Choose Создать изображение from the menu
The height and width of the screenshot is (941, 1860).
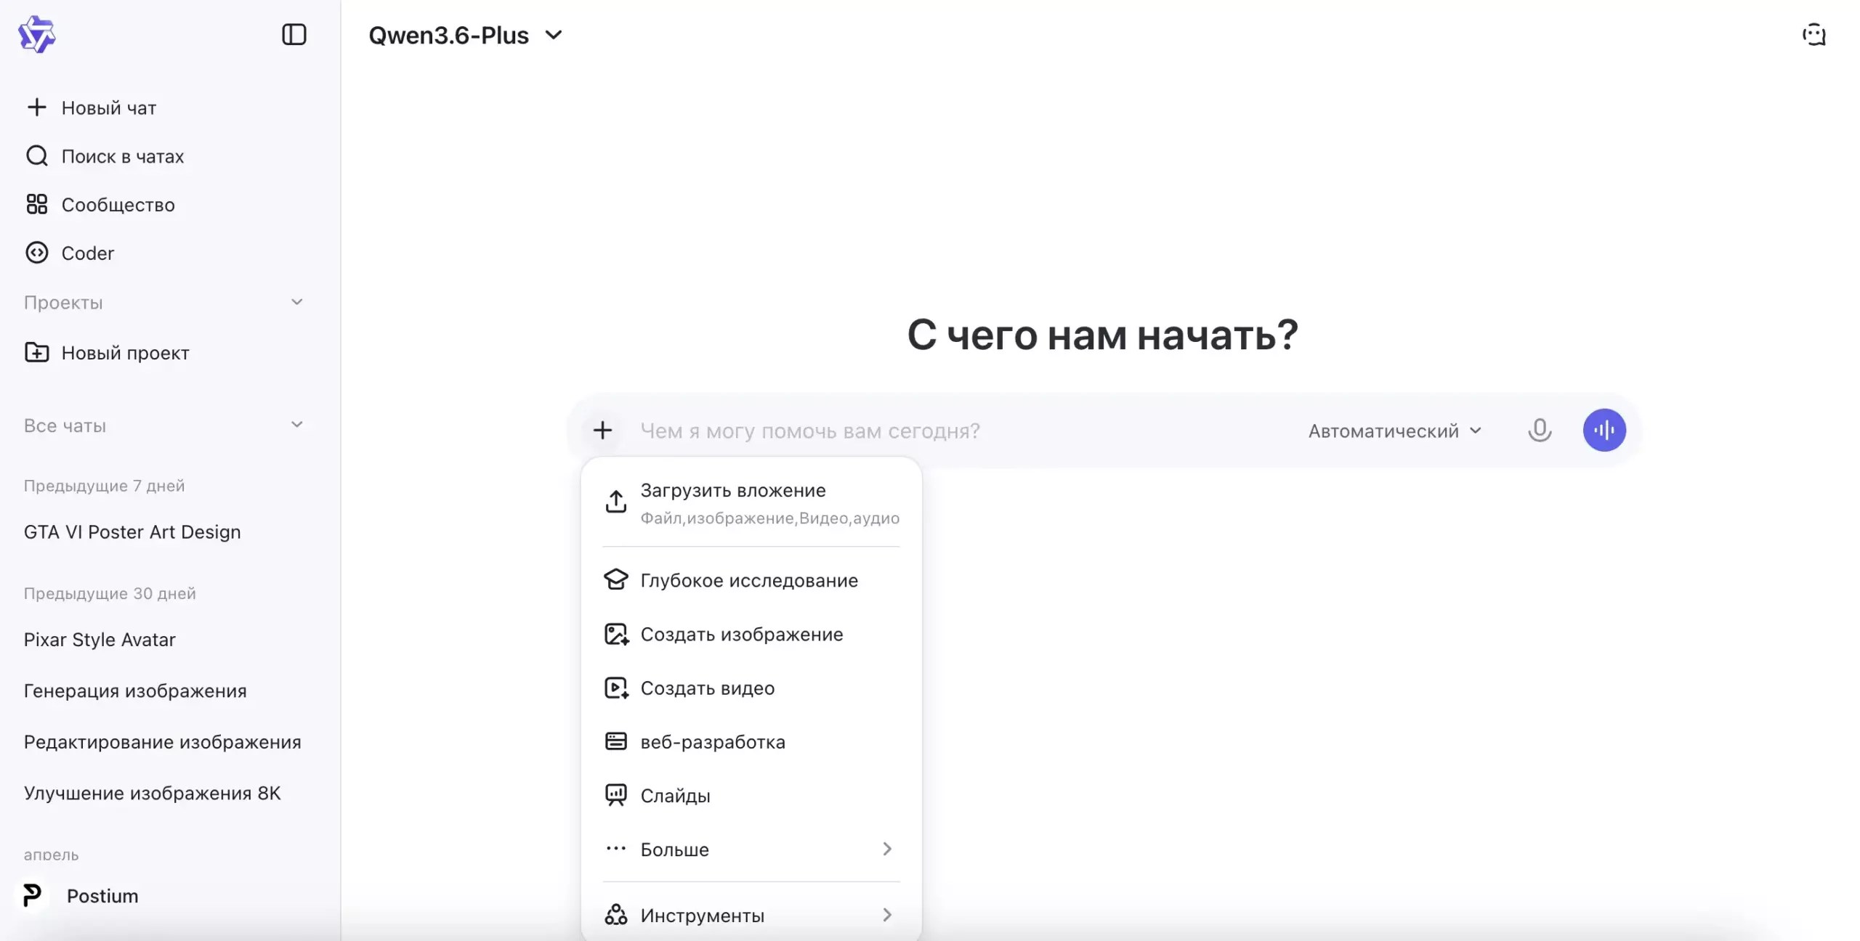752,634
